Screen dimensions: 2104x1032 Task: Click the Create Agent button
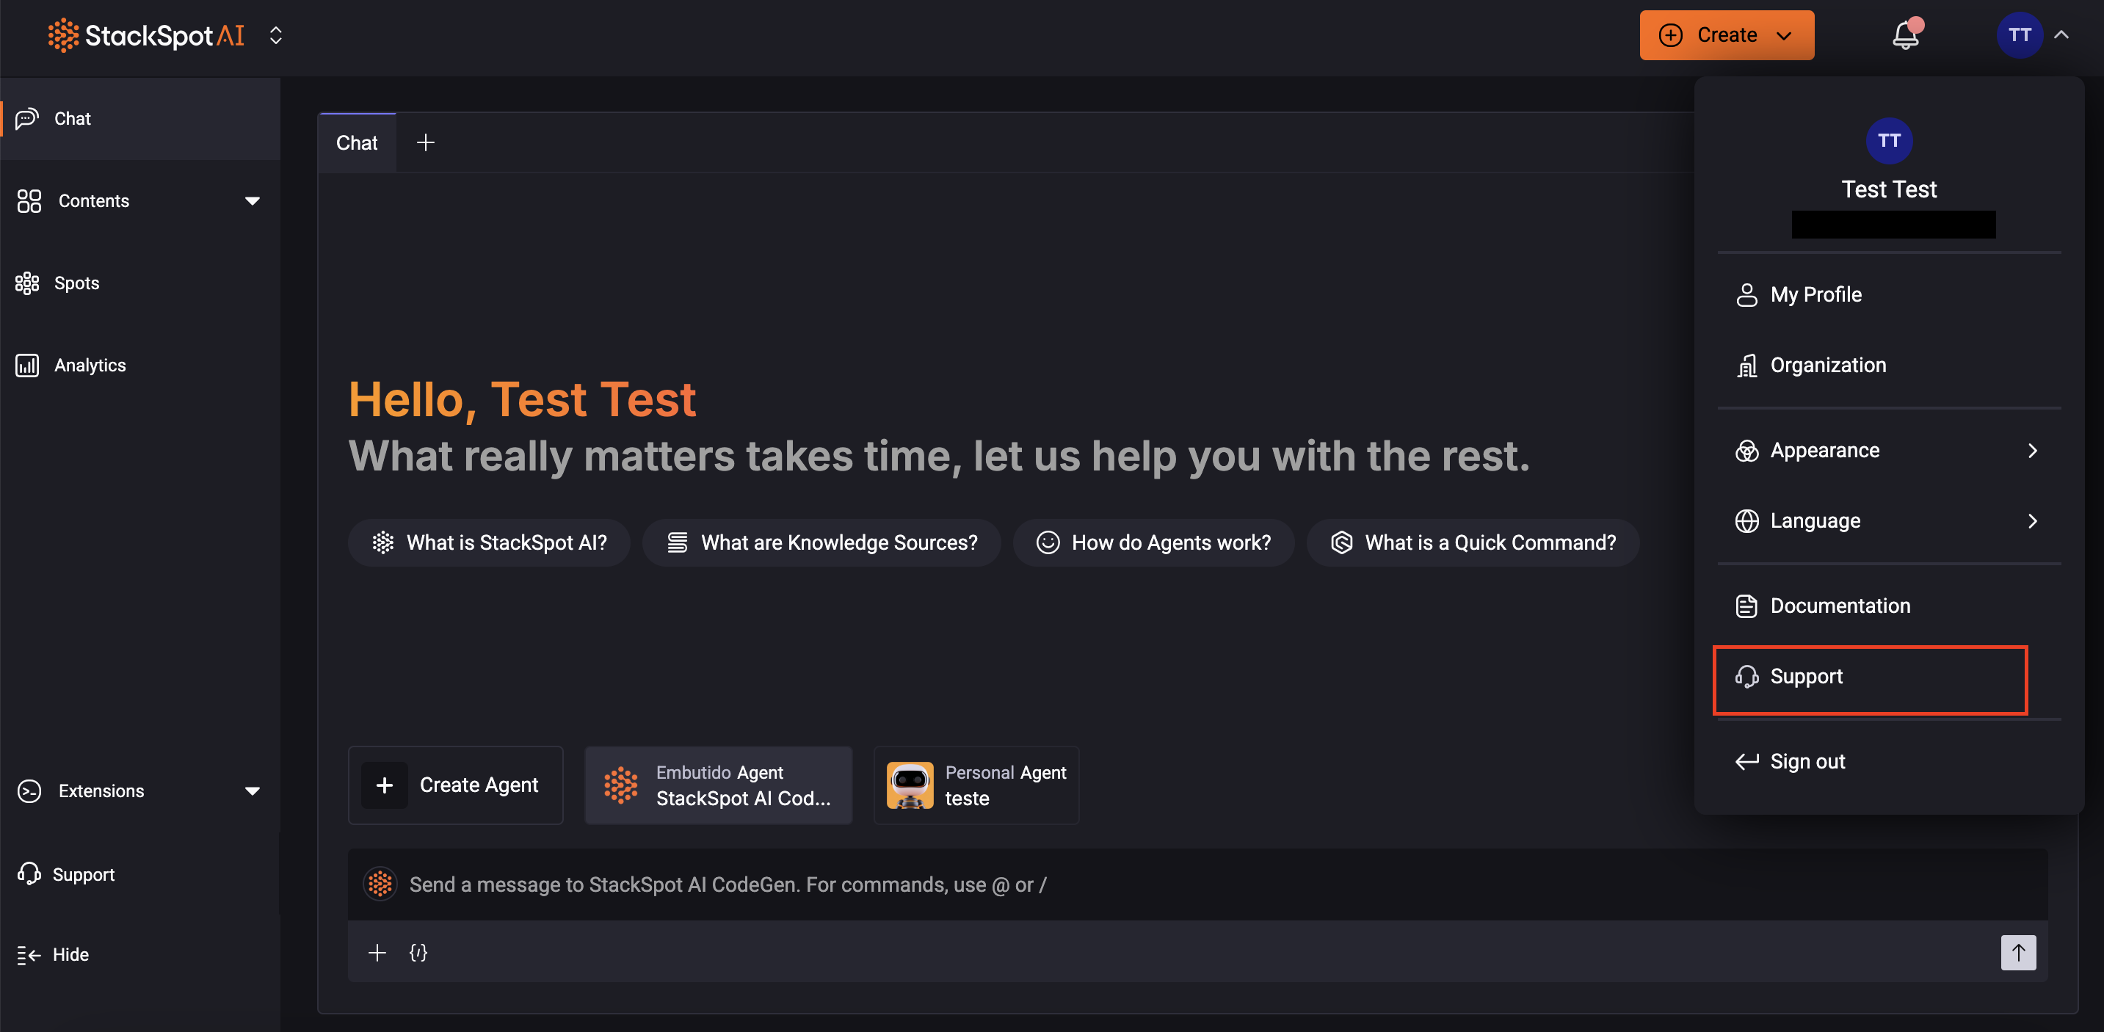coord(456,785)
